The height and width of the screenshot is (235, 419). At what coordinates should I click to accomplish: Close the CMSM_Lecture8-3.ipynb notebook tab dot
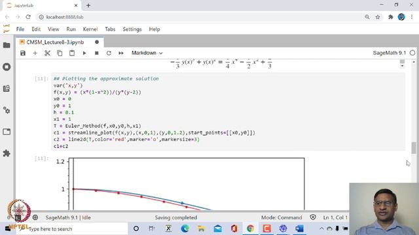pos(97,42)
